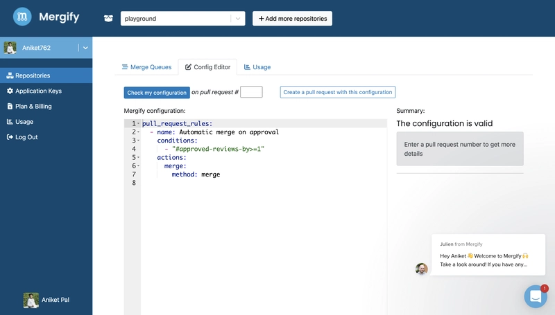
Task: Expand the Aniket762 account switcher chevron
Action: click(85, 48)
